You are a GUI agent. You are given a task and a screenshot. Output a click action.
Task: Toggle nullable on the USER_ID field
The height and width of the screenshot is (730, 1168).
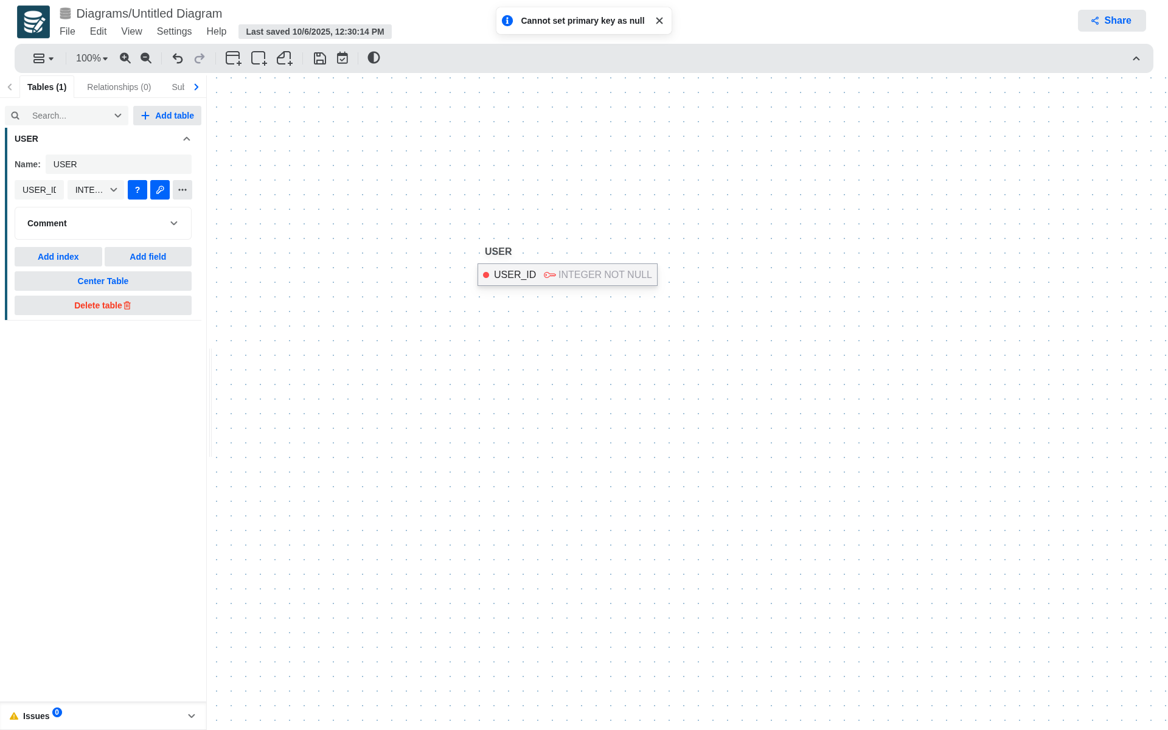click(x=137, y=190)
